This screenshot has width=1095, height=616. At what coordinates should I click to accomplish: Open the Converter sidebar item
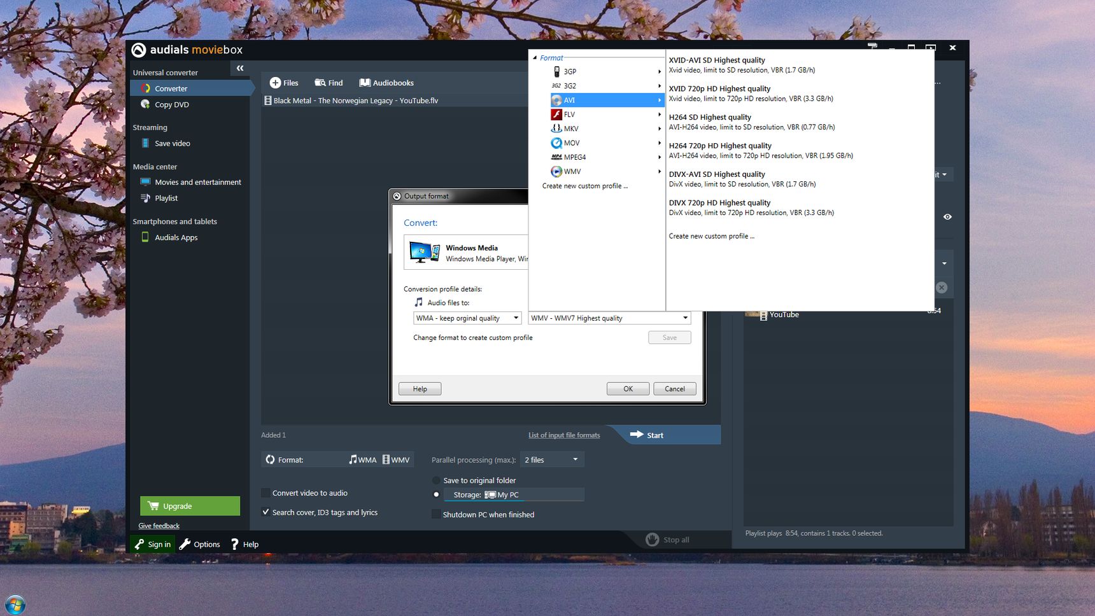click(191, 88)
